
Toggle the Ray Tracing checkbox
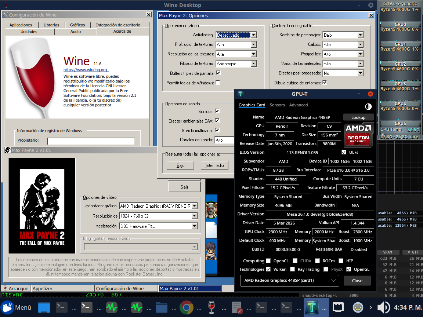pos(292,269)
